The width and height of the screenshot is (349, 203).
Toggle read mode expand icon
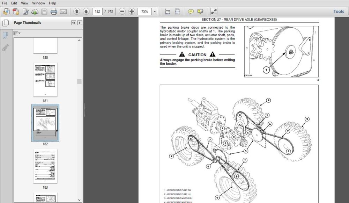coord(214,12)
